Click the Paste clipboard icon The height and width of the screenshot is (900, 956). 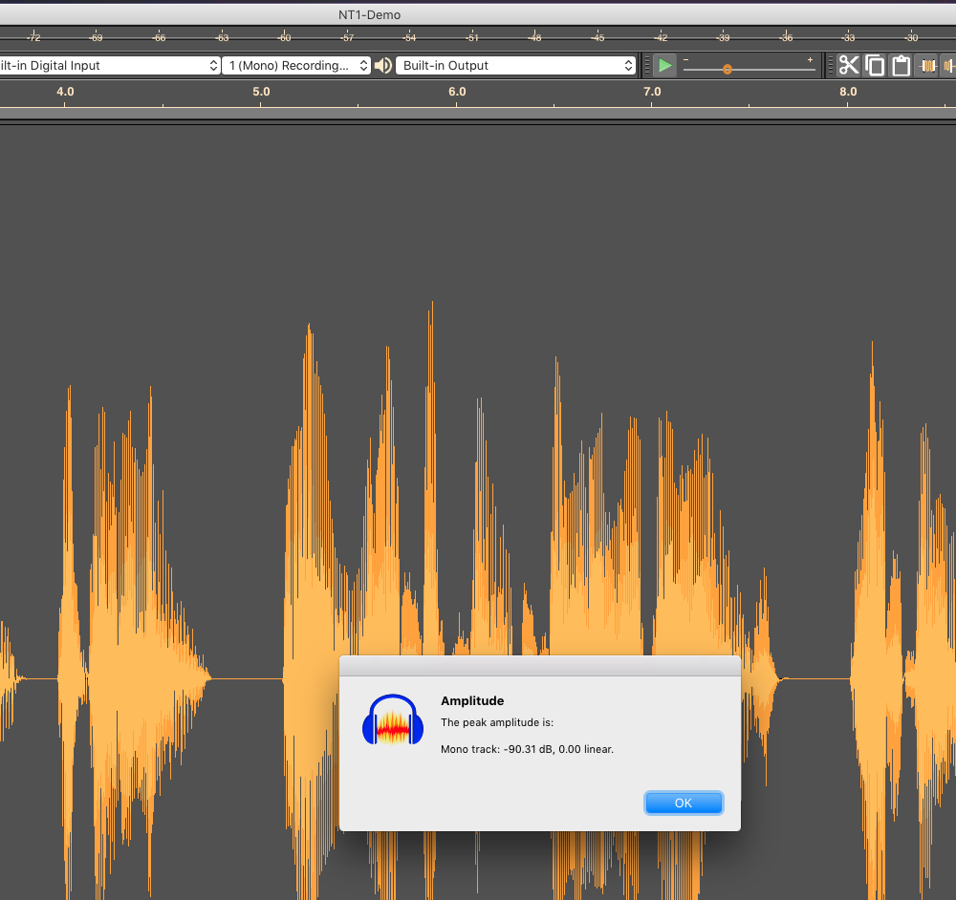[901, 65]
